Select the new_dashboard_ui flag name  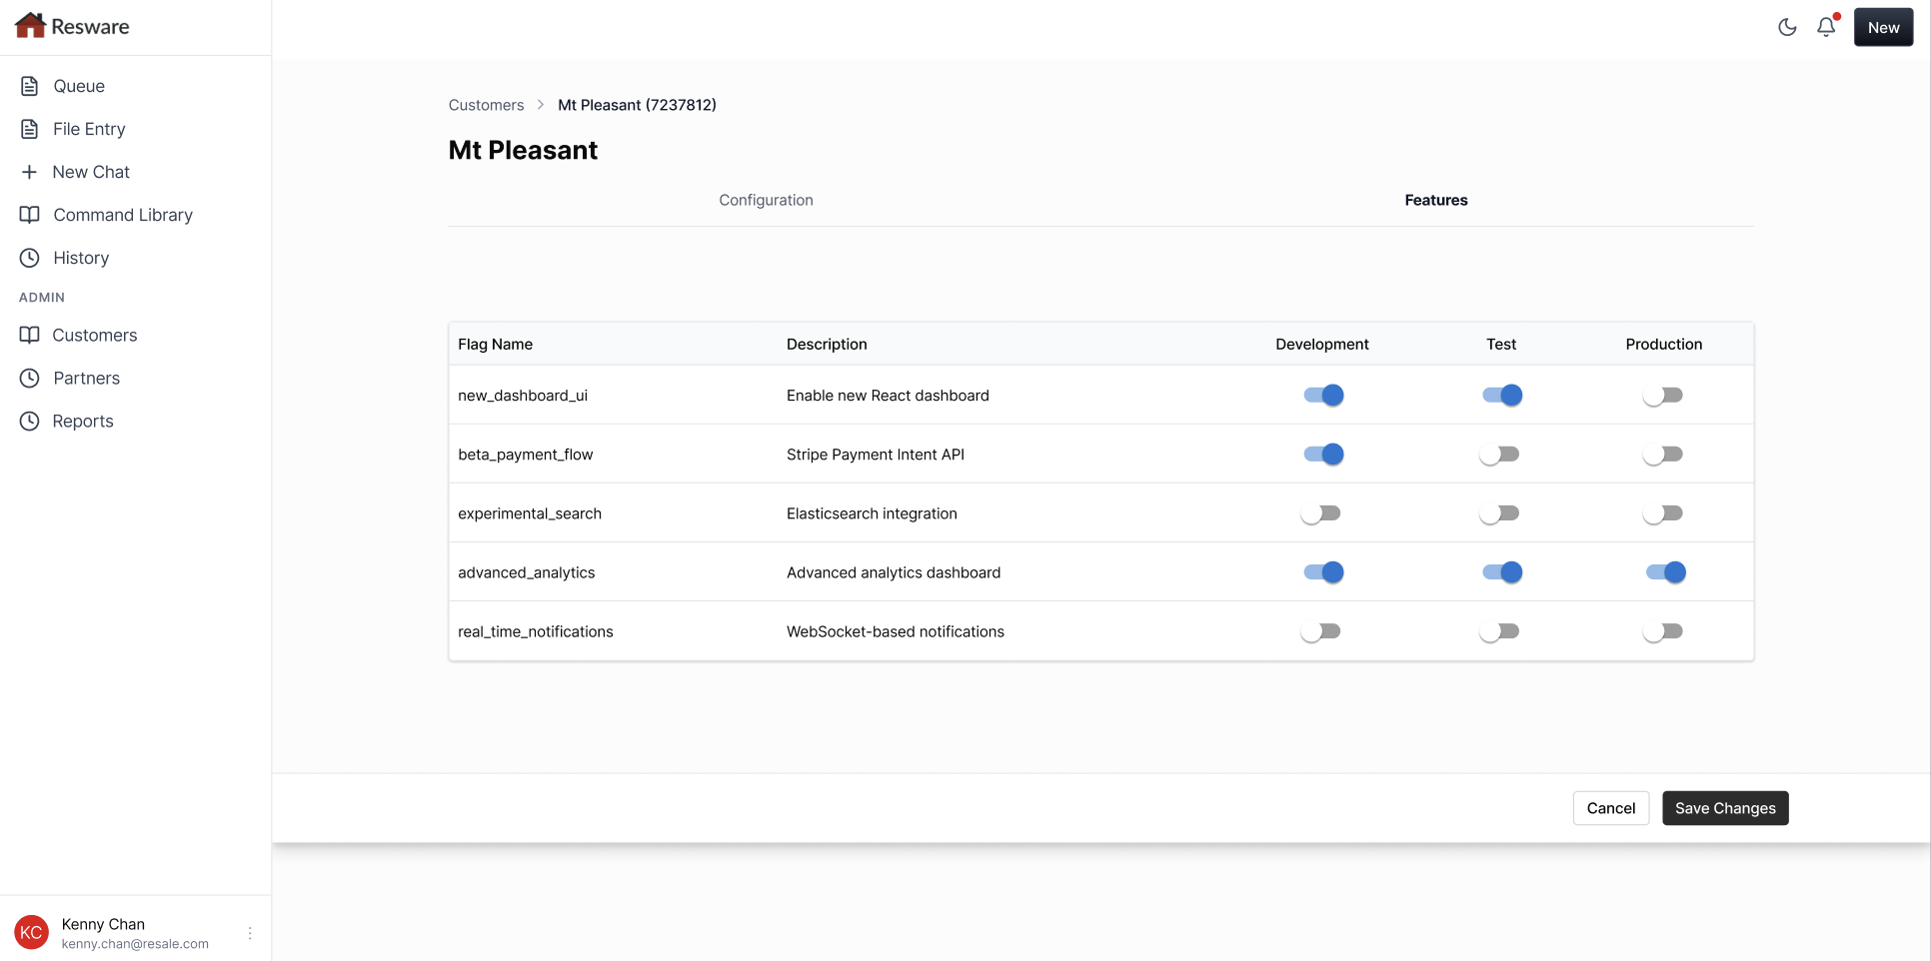[x=523, y=396]
